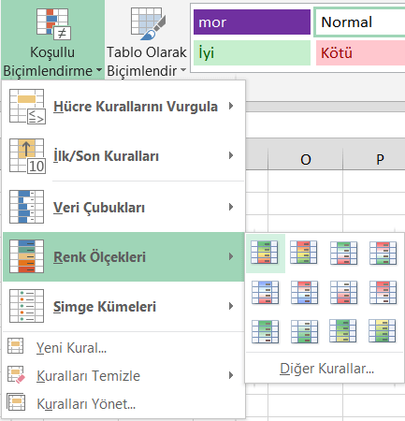The height and width of the screenshot is (421, 405).
Task: Apply Red-White-Green color scale
Action: coord(383,253)
